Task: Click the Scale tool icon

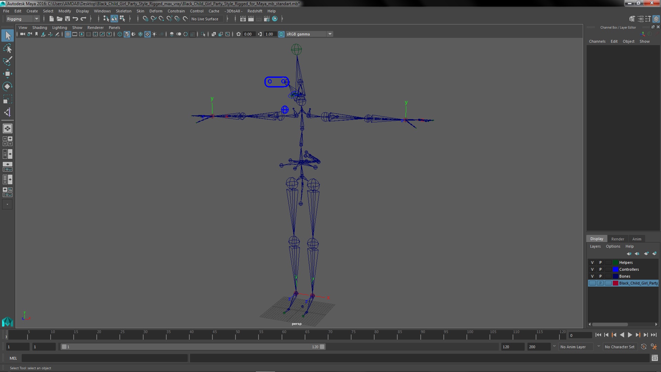Action: pyautogui.click(x=7, y=99)
